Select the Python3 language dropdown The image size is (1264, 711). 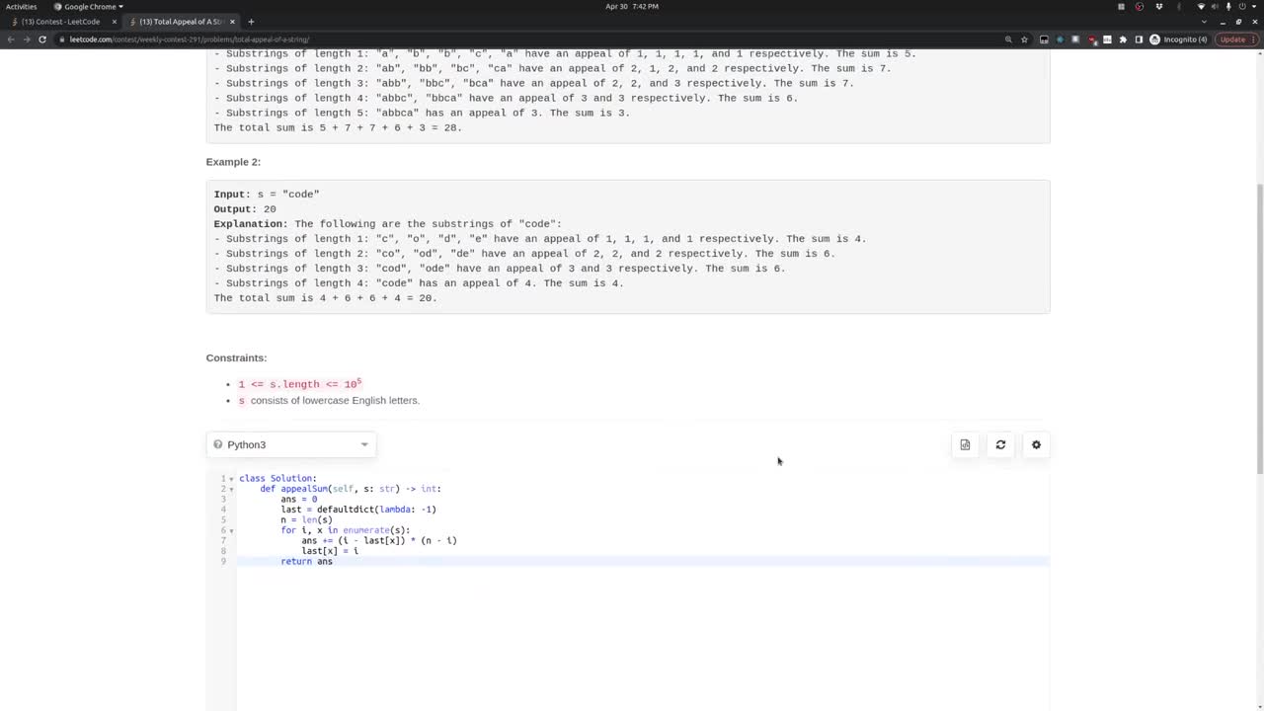click(291, 444)
